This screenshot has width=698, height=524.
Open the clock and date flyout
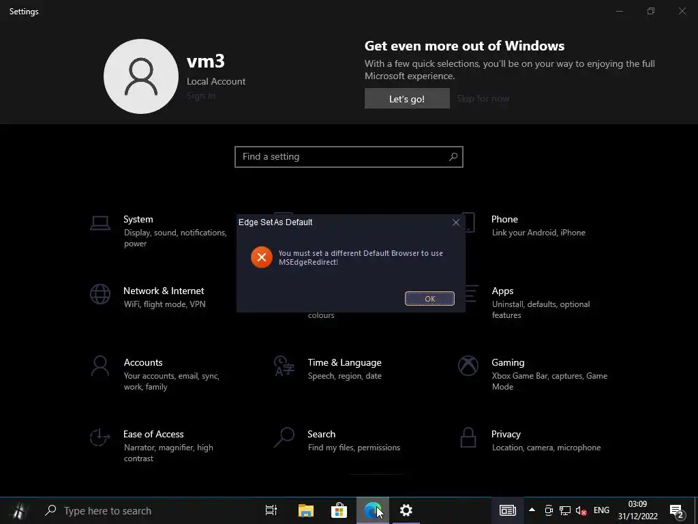pyautogui.click(x=637, y=510)
